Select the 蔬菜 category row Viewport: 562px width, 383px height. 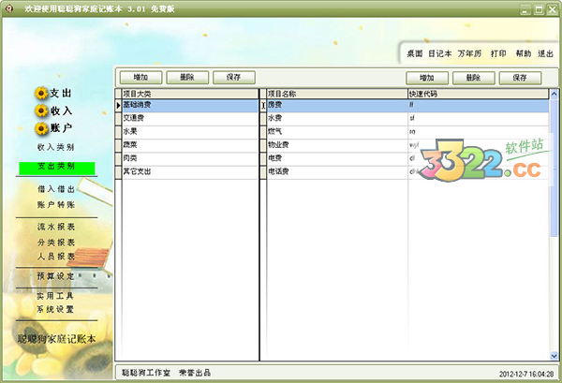pos(190,145)
